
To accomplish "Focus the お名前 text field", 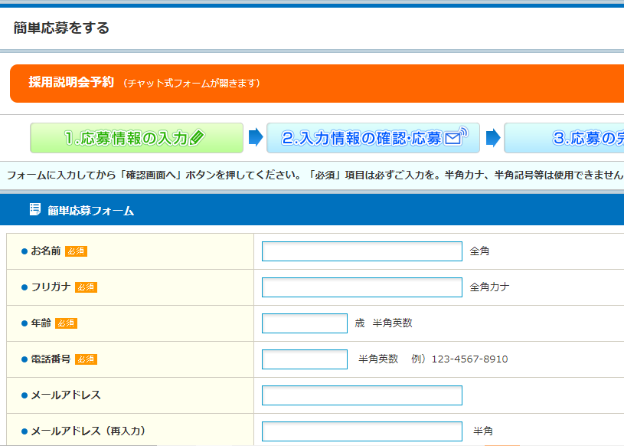I will click(361, 251).
